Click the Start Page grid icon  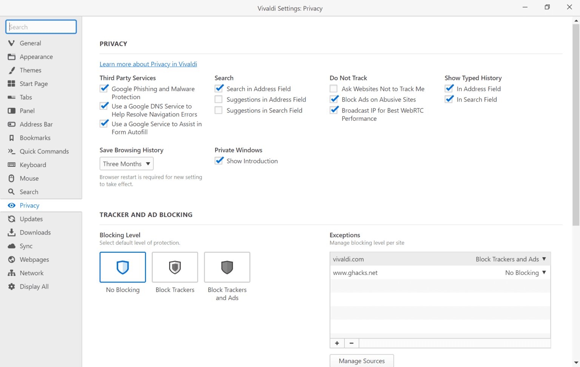(12, 84)
